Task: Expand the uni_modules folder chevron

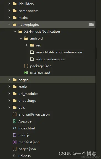Action: point(9,93)
